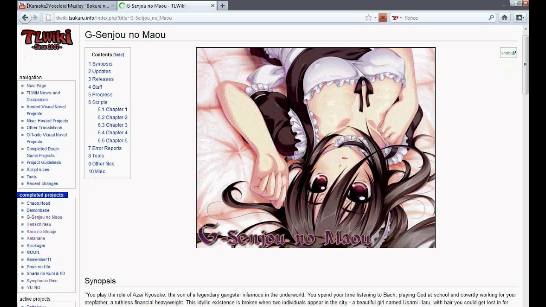
Task: Go to 6.2 Chapter 2 entry
Action: [x=113, y=117]
